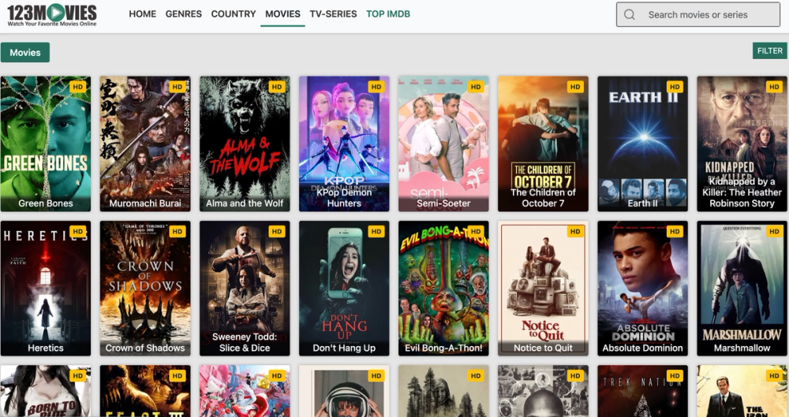789x417 pixels.
Task: Open the Marshmallow movie poster
Action: pos(742,289)
